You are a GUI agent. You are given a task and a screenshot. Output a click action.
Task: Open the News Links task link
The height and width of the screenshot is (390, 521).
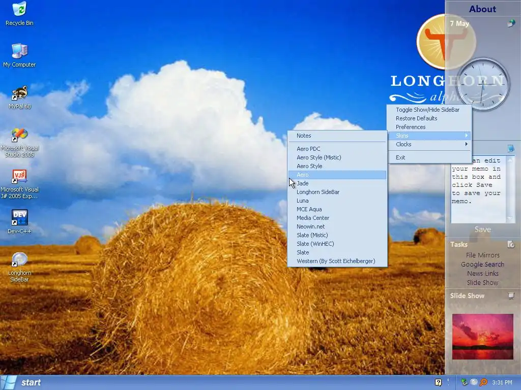tap(482, 273)
